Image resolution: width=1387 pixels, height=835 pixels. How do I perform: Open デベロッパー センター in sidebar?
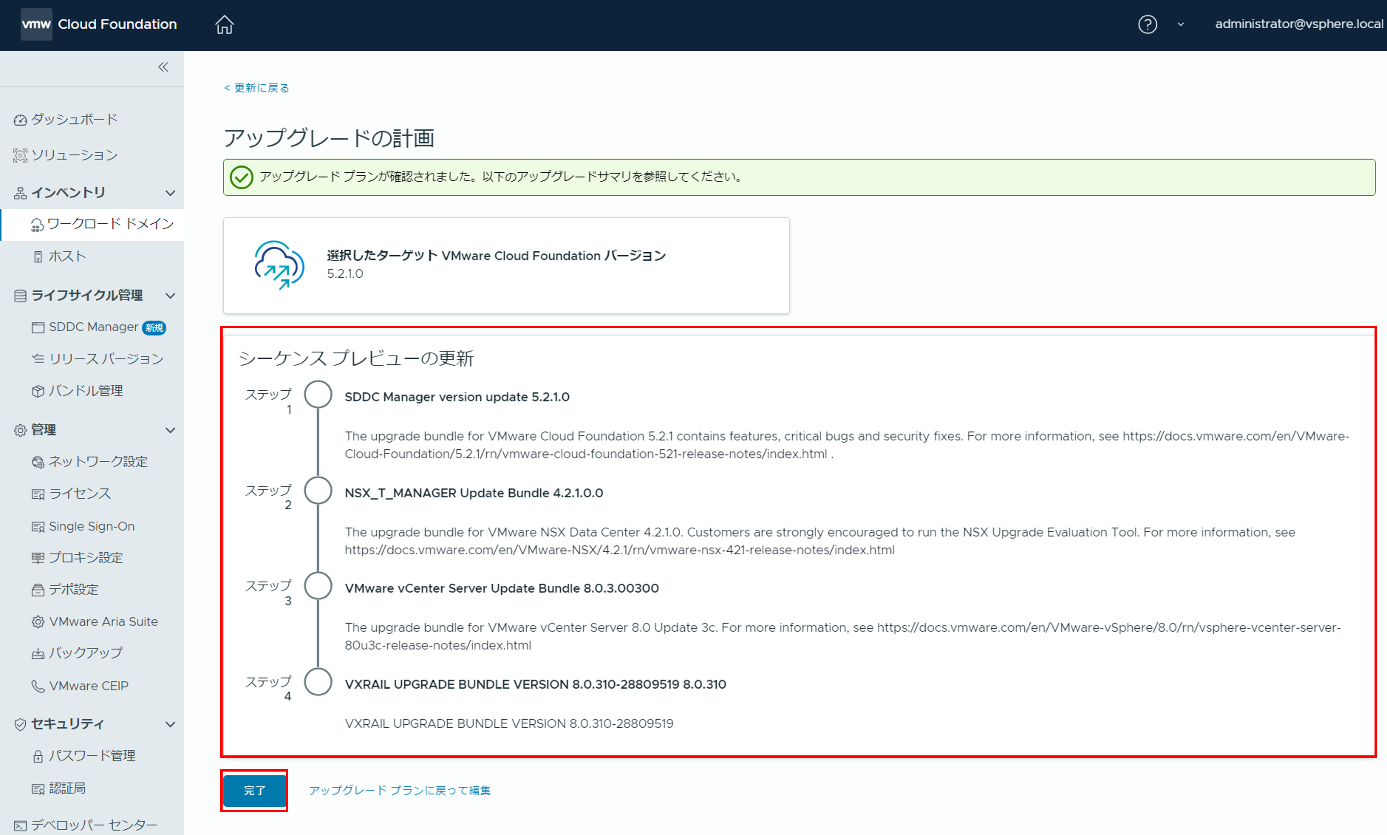[94, 825]
